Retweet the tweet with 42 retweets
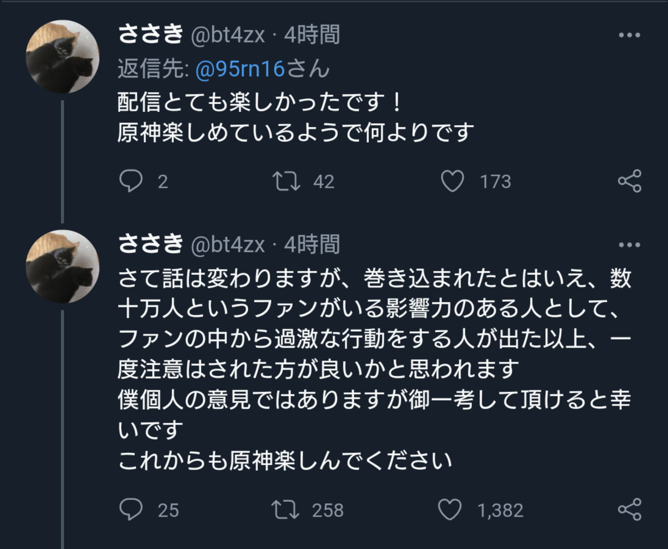 (286, 181)
